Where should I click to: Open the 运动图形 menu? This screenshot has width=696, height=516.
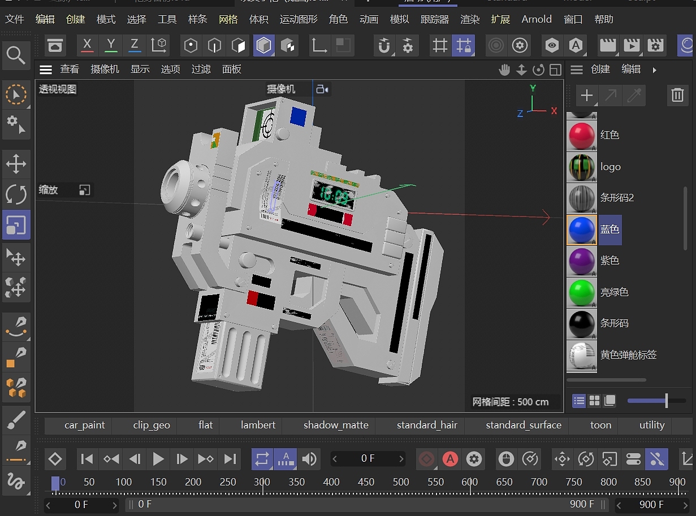tap(299, 19)
